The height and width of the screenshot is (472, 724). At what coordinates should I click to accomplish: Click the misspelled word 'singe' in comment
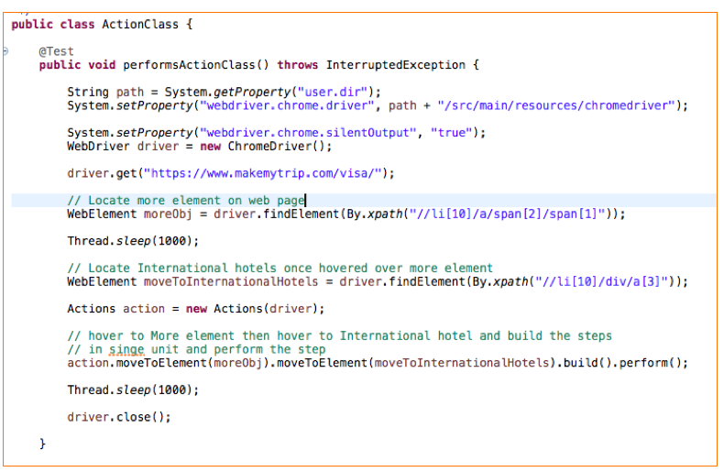pyautogui.click(x=126, y=349)
